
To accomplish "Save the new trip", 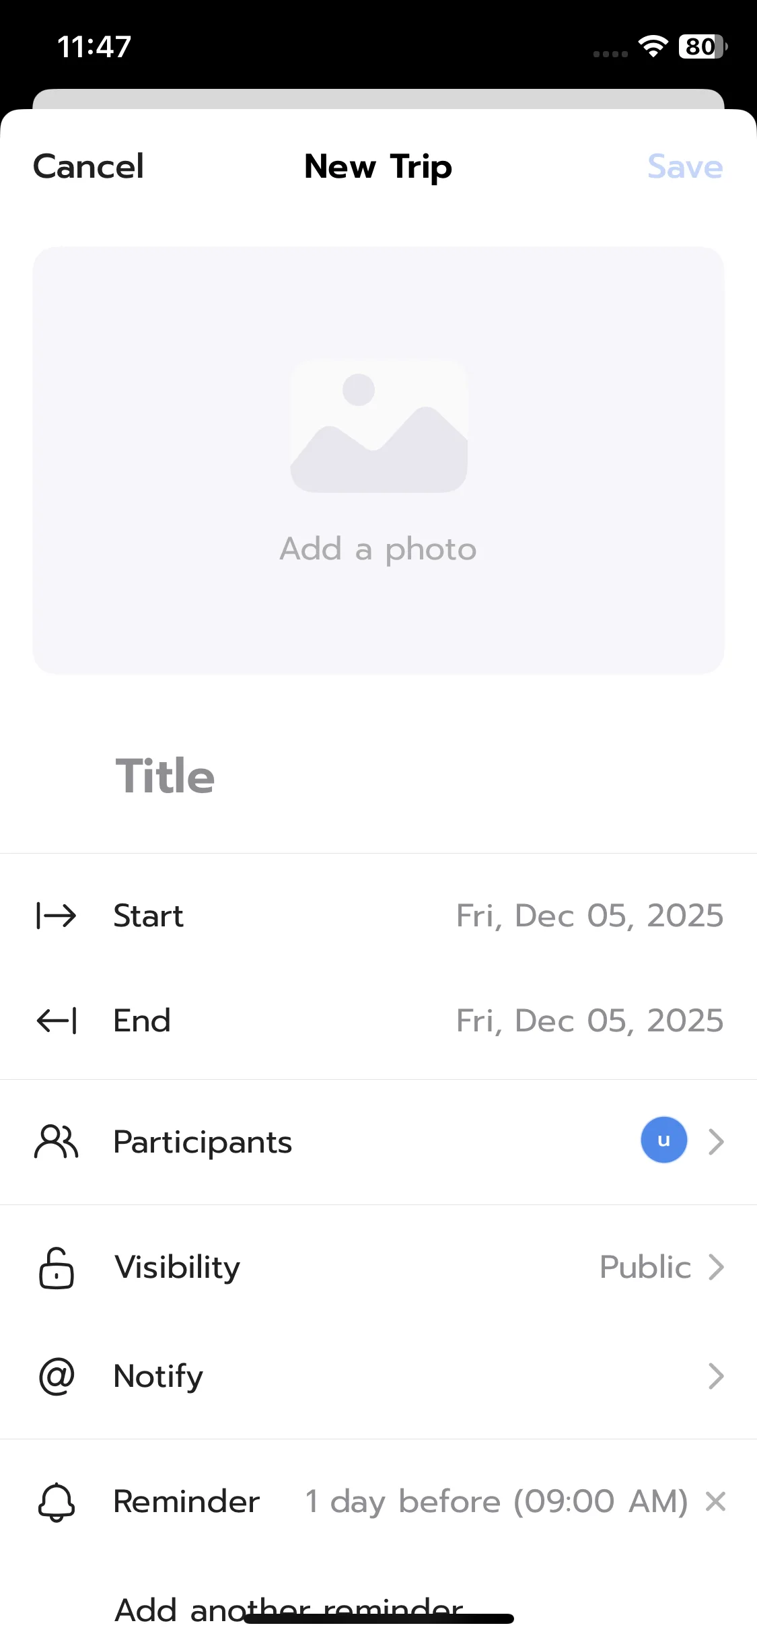I will coord(684,166).
